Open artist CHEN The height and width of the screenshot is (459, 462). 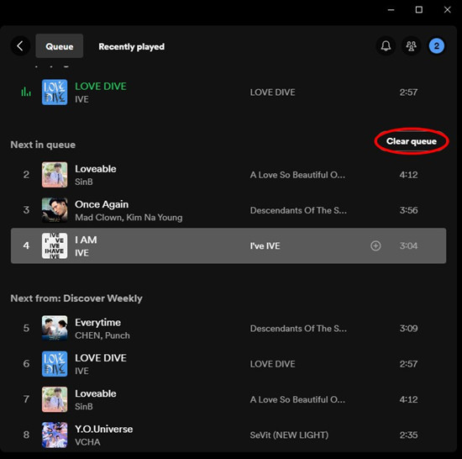point(88,335)
